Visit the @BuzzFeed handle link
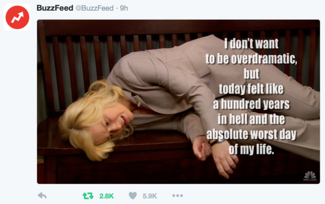This screenshot has width=325, height=204. click(x=94, y=8)
